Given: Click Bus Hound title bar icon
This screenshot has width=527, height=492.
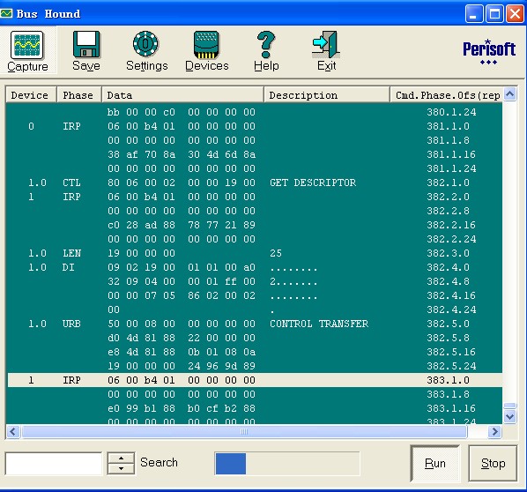Looking at the screenshot, I should pos(6,13).
